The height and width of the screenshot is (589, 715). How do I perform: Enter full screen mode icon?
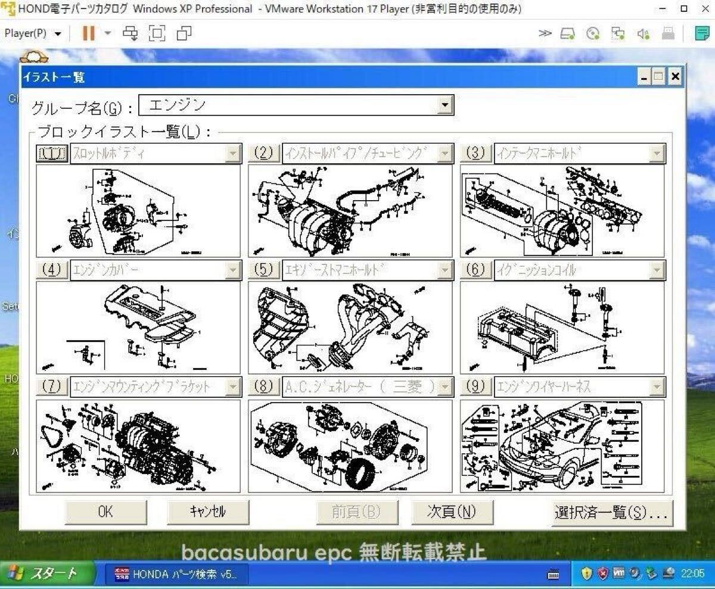coord(157,33)
